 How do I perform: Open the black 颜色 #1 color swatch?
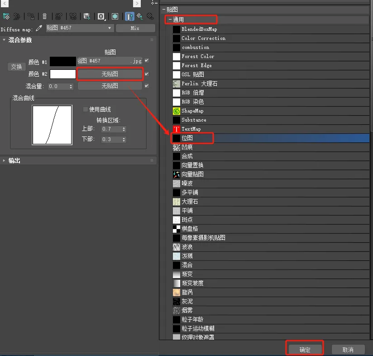[x=63, y=62]
